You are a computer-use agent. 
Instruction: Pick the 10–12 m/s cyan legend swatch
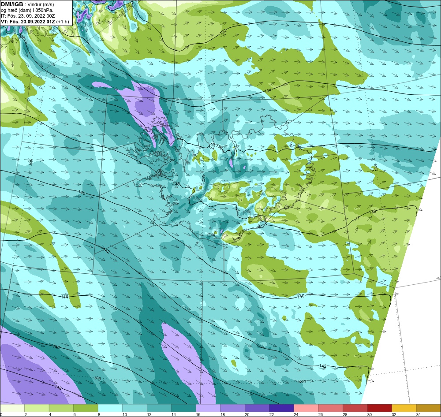(x=135, y=408)
